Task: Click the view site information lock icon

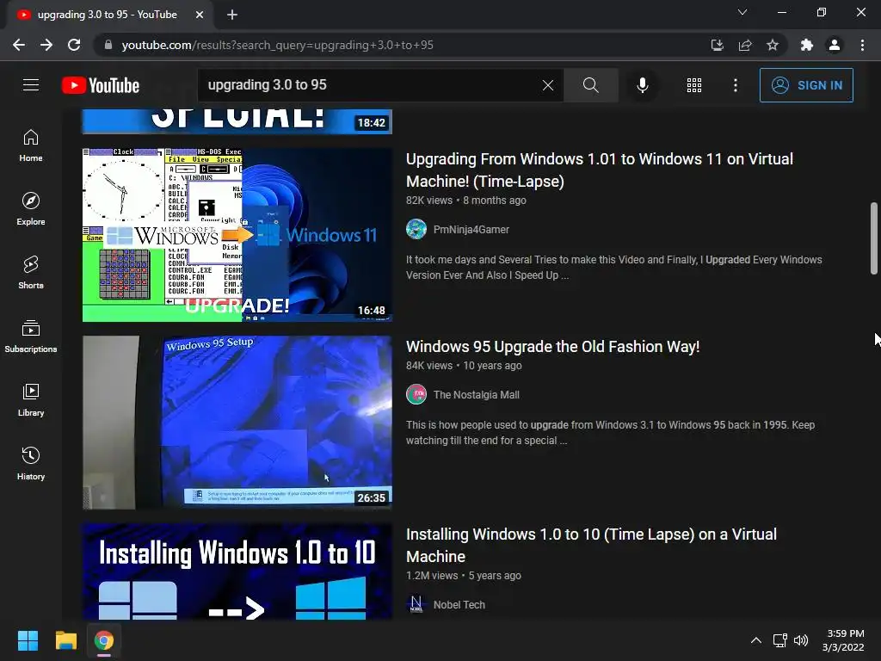Action: [x=108, y=45]
